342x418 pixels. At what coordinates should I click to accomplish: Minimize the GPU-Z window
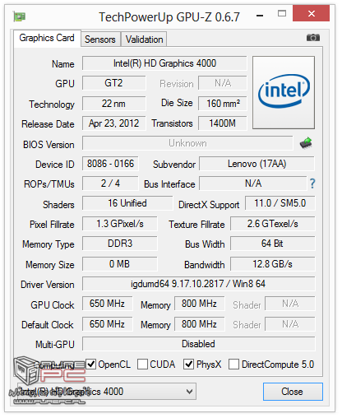[x=260, y=16]
